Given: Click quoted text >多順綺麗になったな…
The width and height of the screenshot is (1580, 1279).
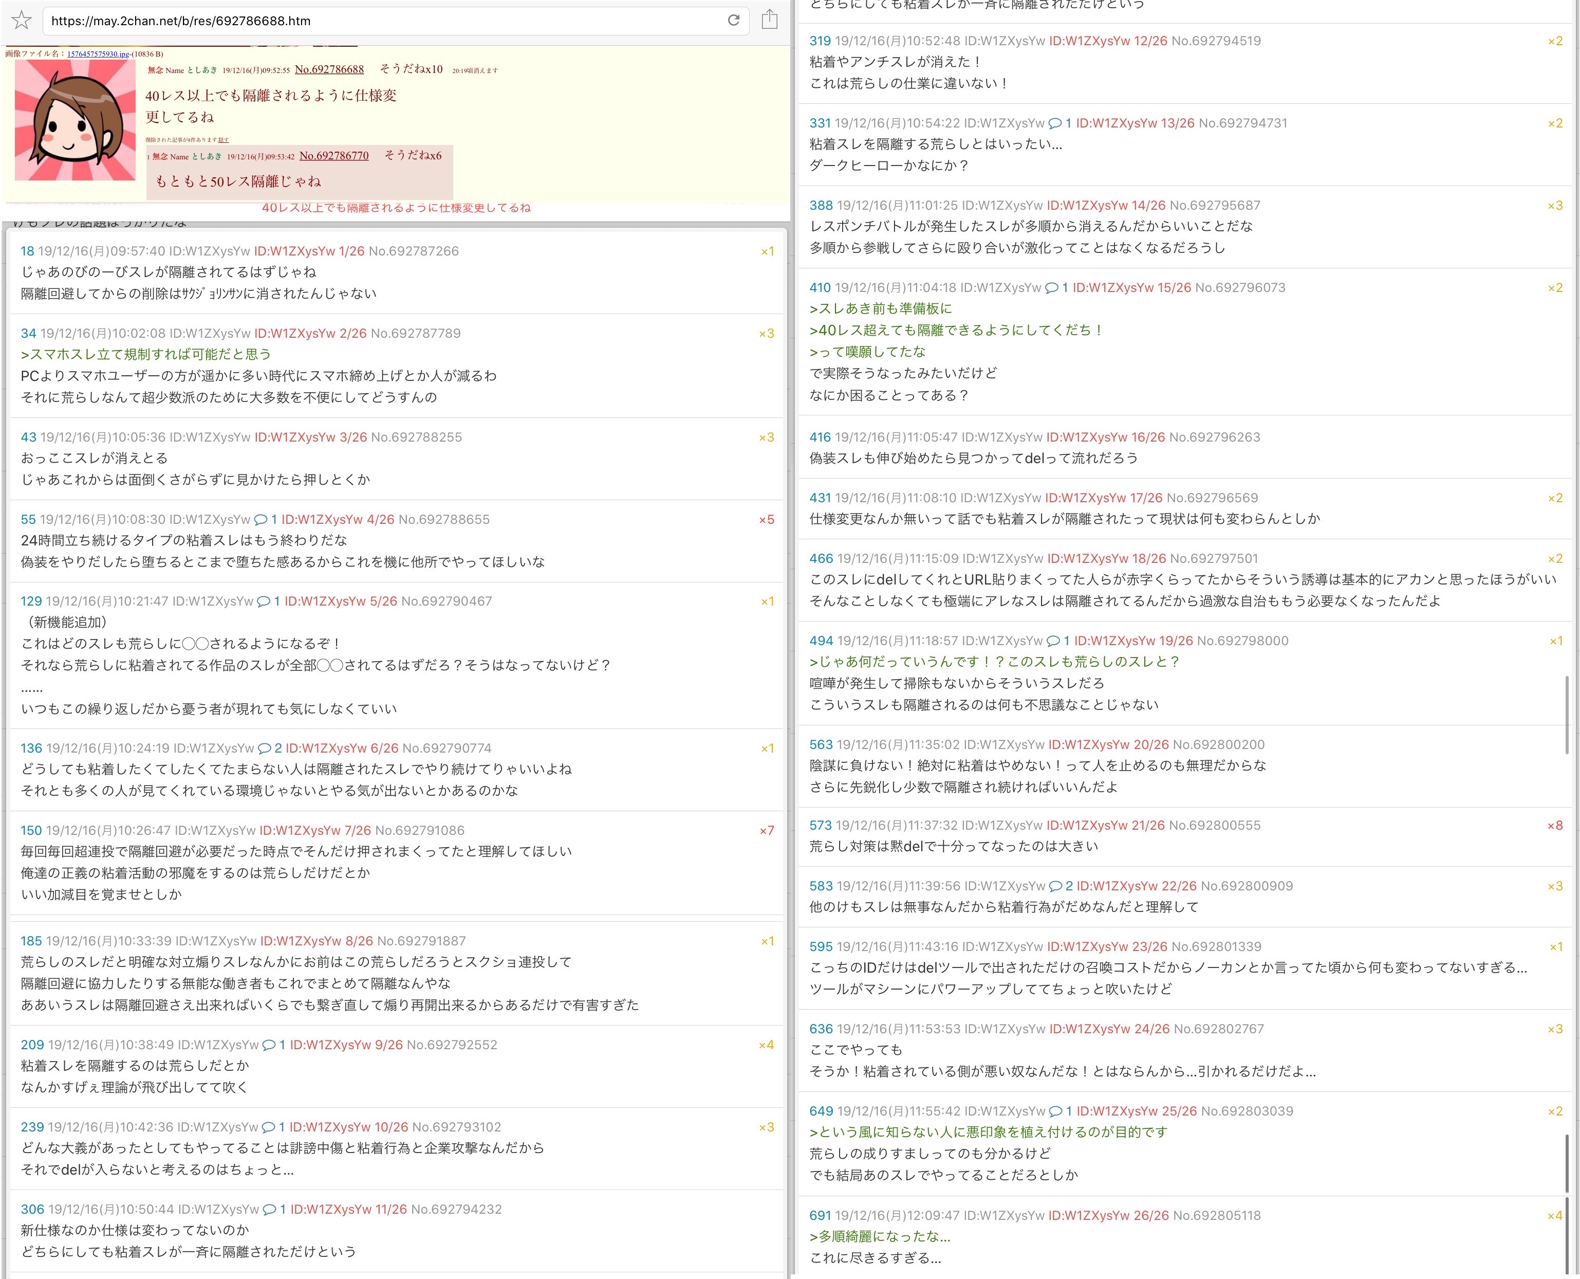Looking at the screenshot, I should pyautogui.click(x=880, y=1236).
